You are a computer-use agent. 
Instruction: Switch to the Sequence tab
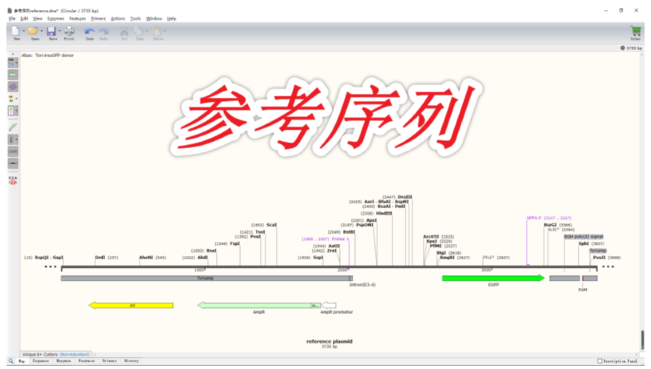pyautogui.click(x=41, y=361)
